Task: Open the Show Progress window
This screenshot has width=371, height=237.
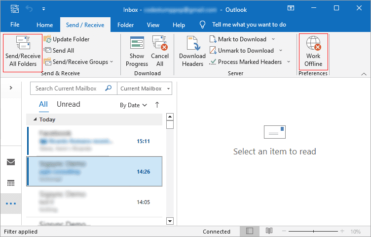Action: [137, 52]
